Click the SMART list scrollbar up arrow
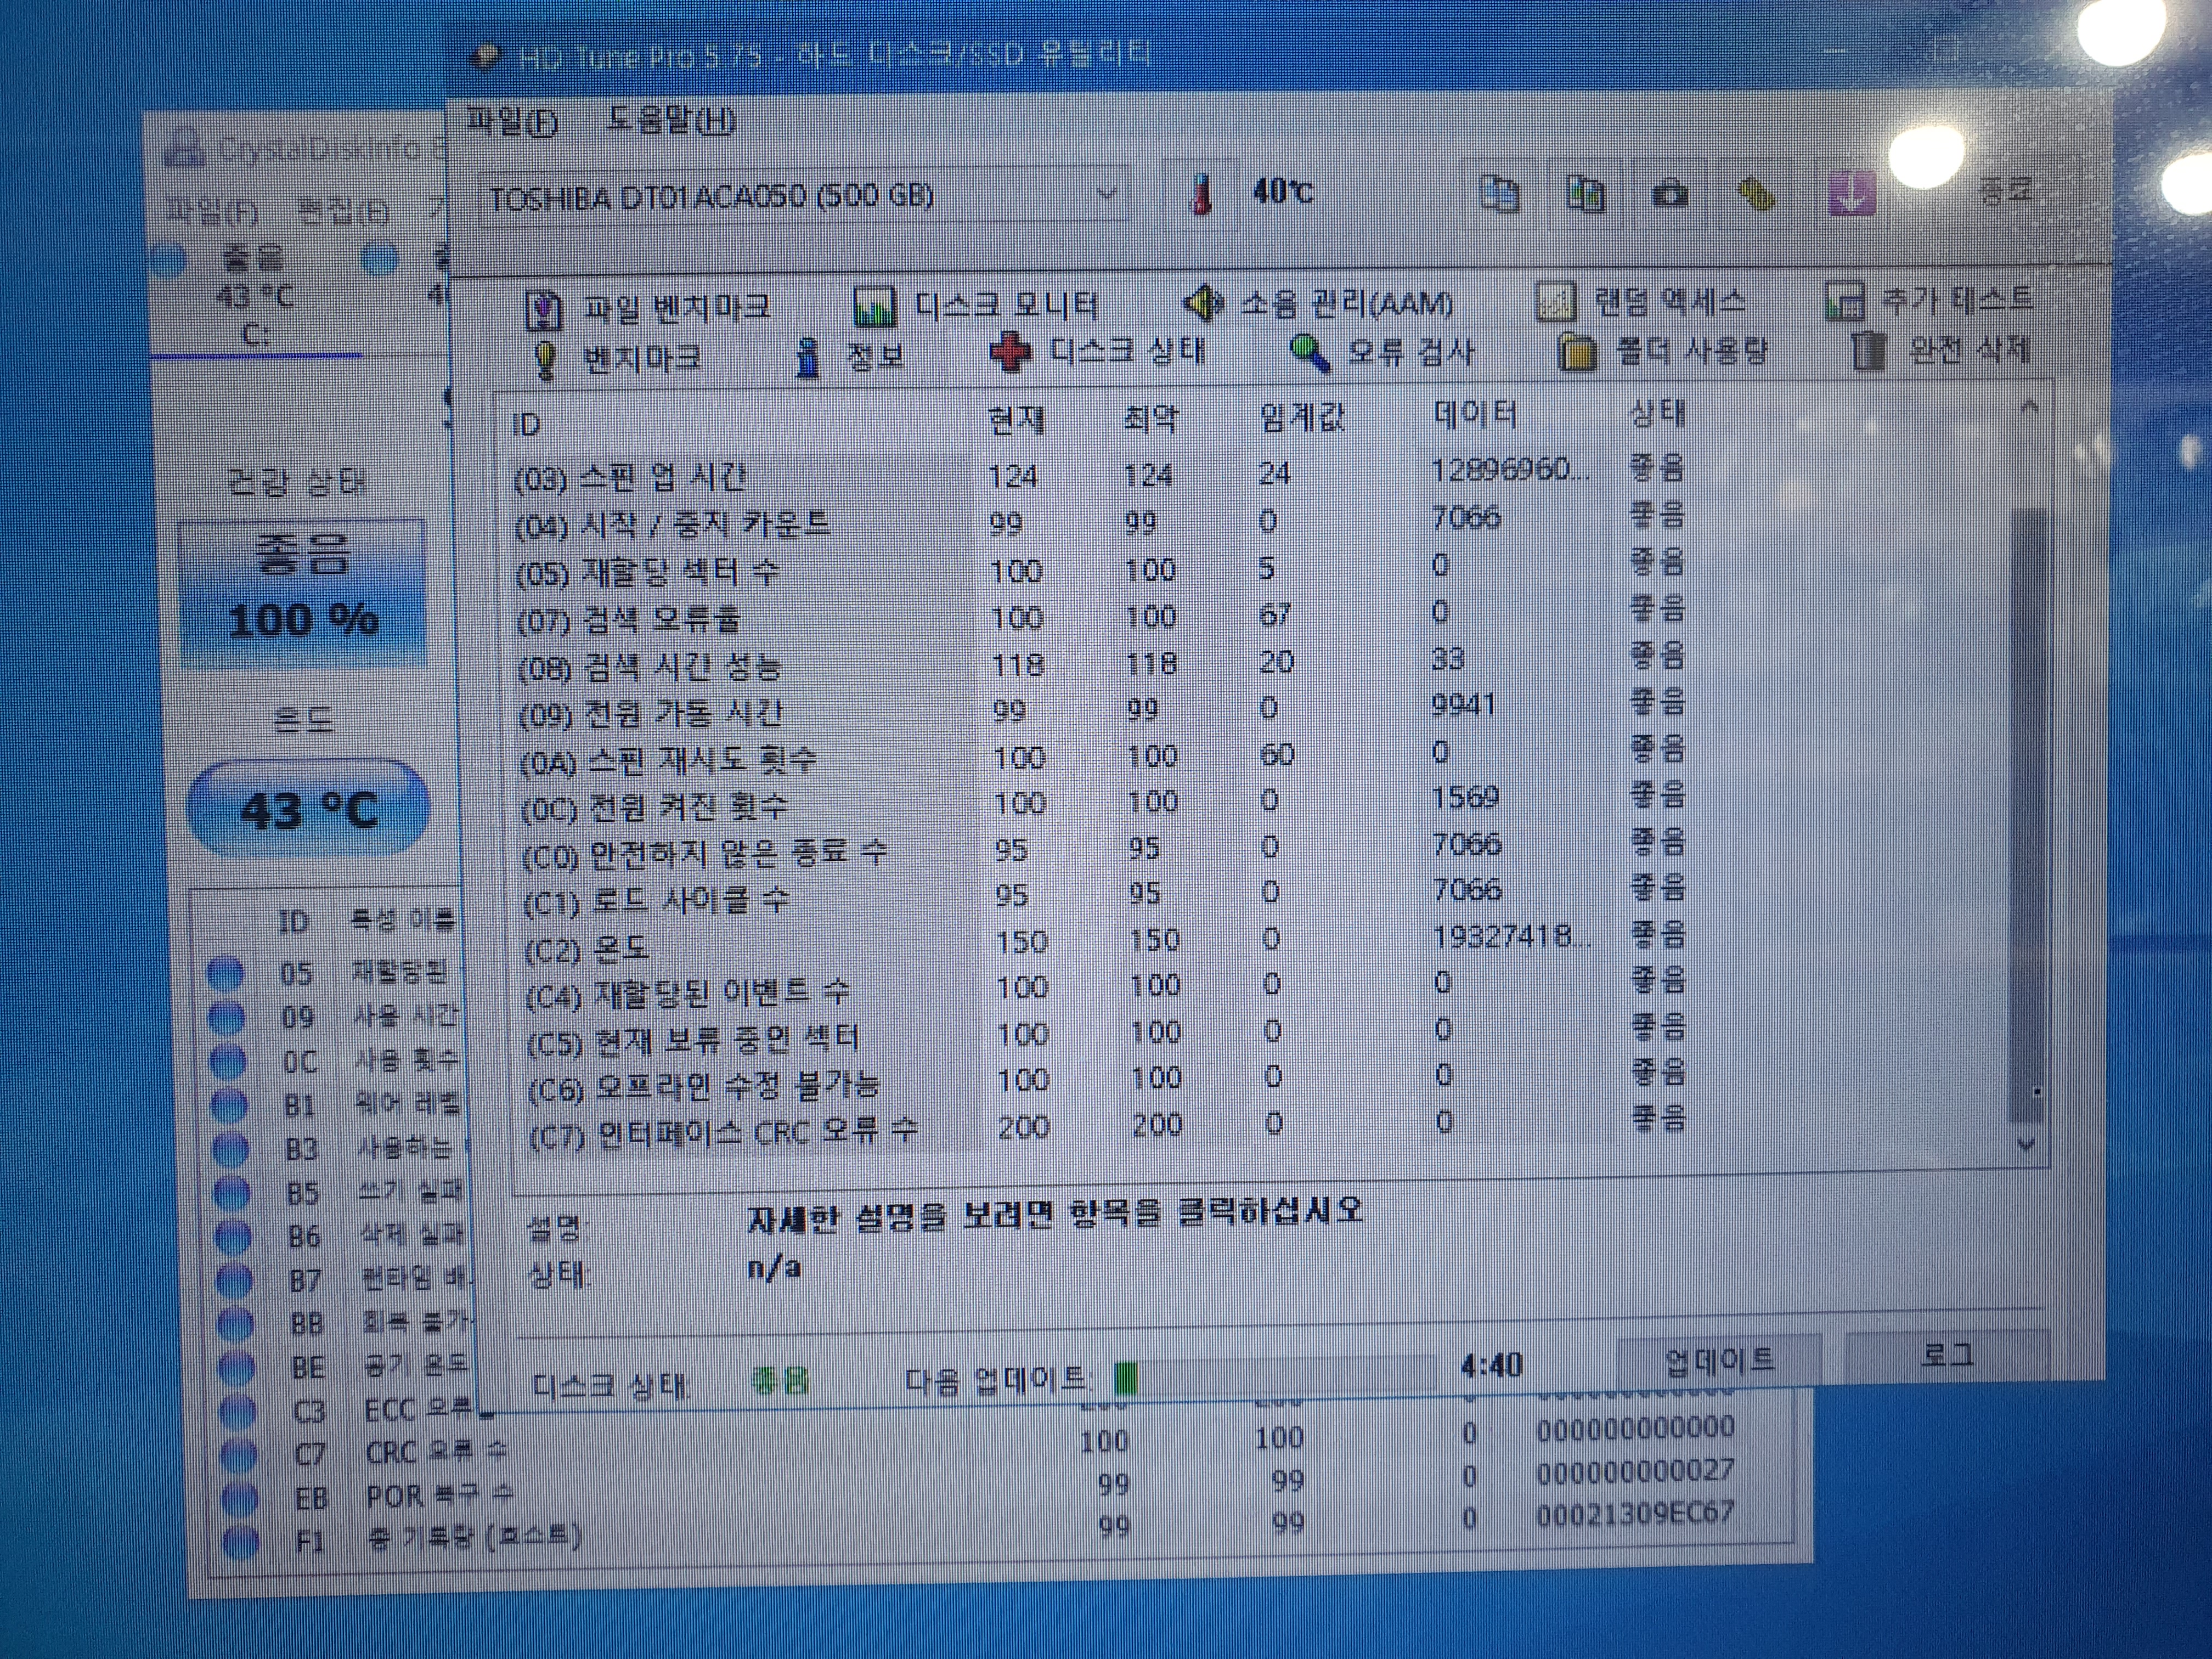The height and width of the screenshot is (1659, 2212). tap(2030, 407)
